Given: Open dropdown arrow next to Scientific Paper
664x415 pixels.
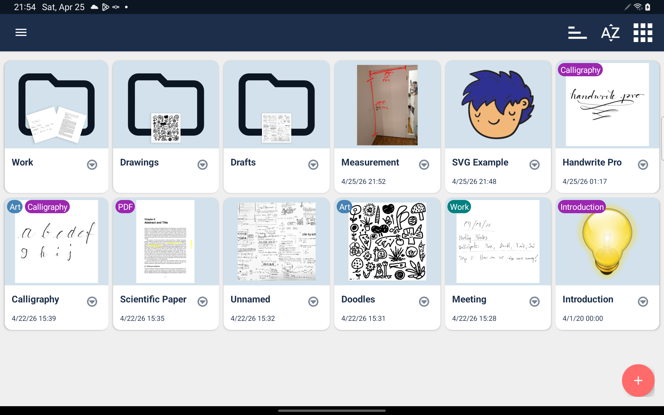Looking at the screenshot, I should (203, 302).
